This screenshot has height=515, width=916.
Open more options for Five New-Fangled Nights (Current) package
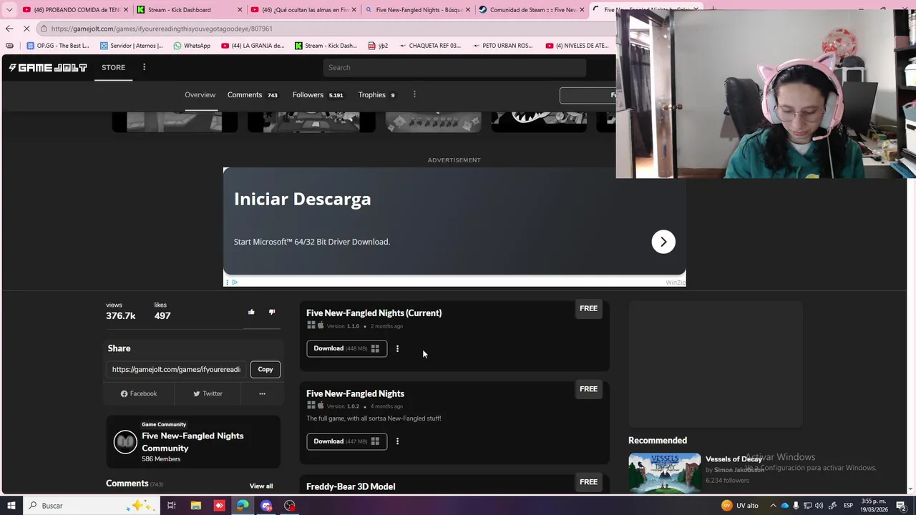click(397, 348)
